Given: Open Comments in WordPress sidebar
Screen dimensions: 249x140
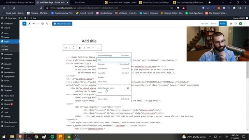Looking at the screenshot, I should tap(9, 54).
